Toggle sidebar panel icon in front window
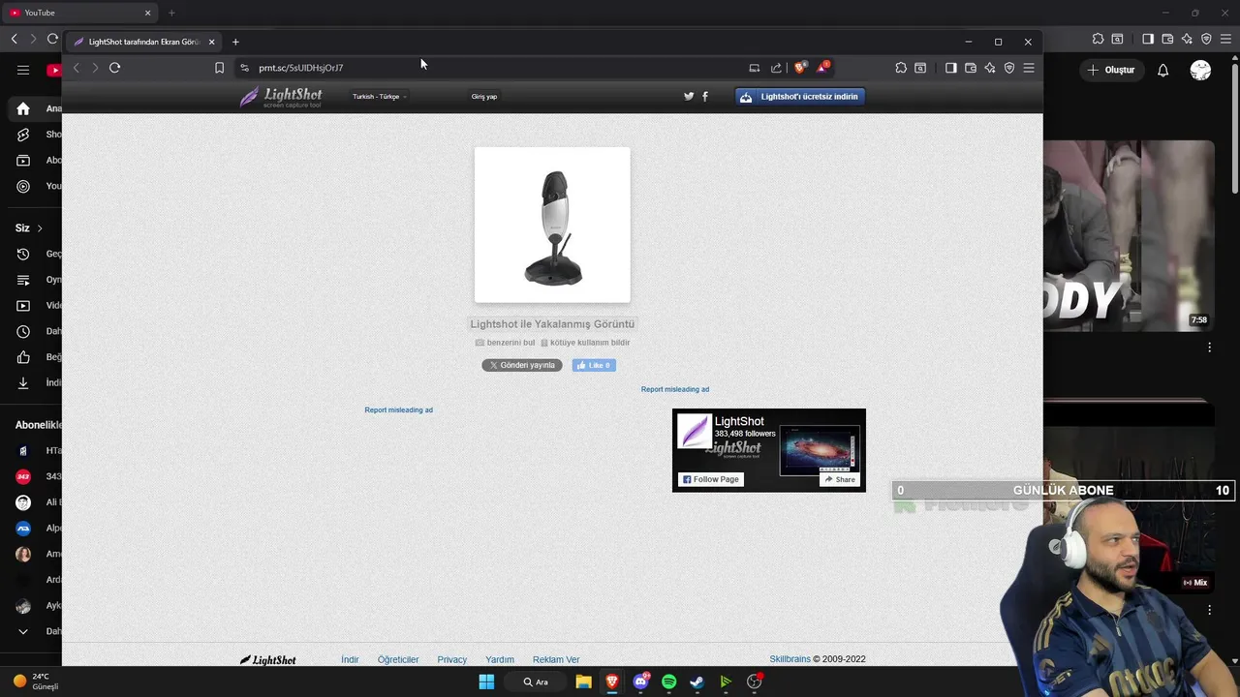1240x697 pixels. [950, 68]
